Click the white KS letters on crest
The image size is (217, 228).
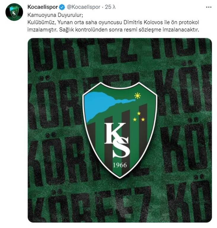click(117, 140)
